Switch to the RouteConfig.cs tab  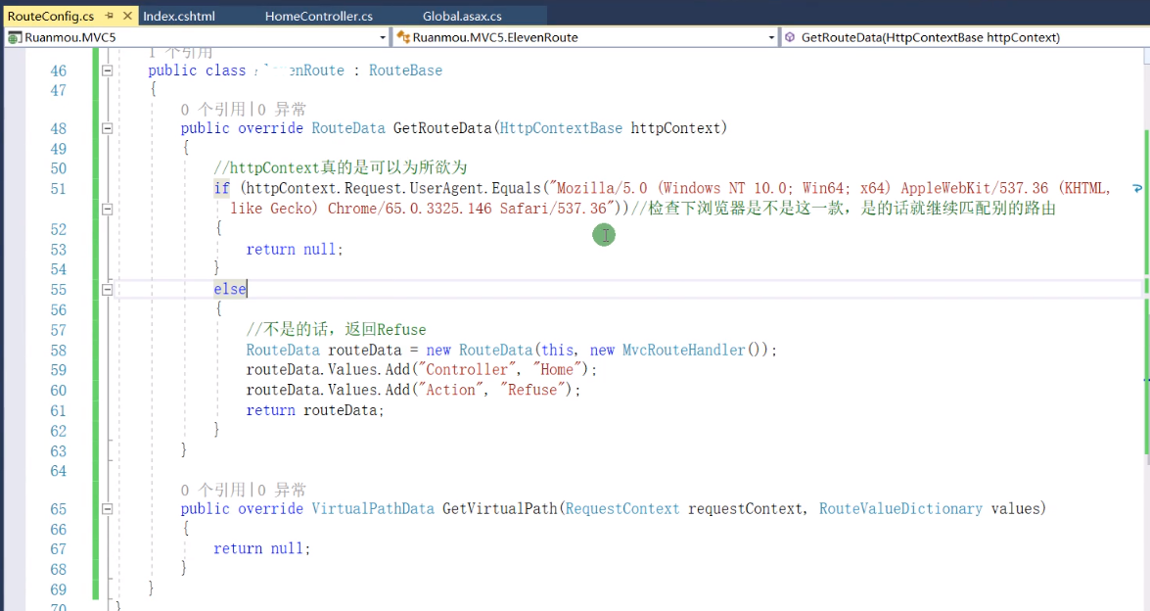pos(51,16)
